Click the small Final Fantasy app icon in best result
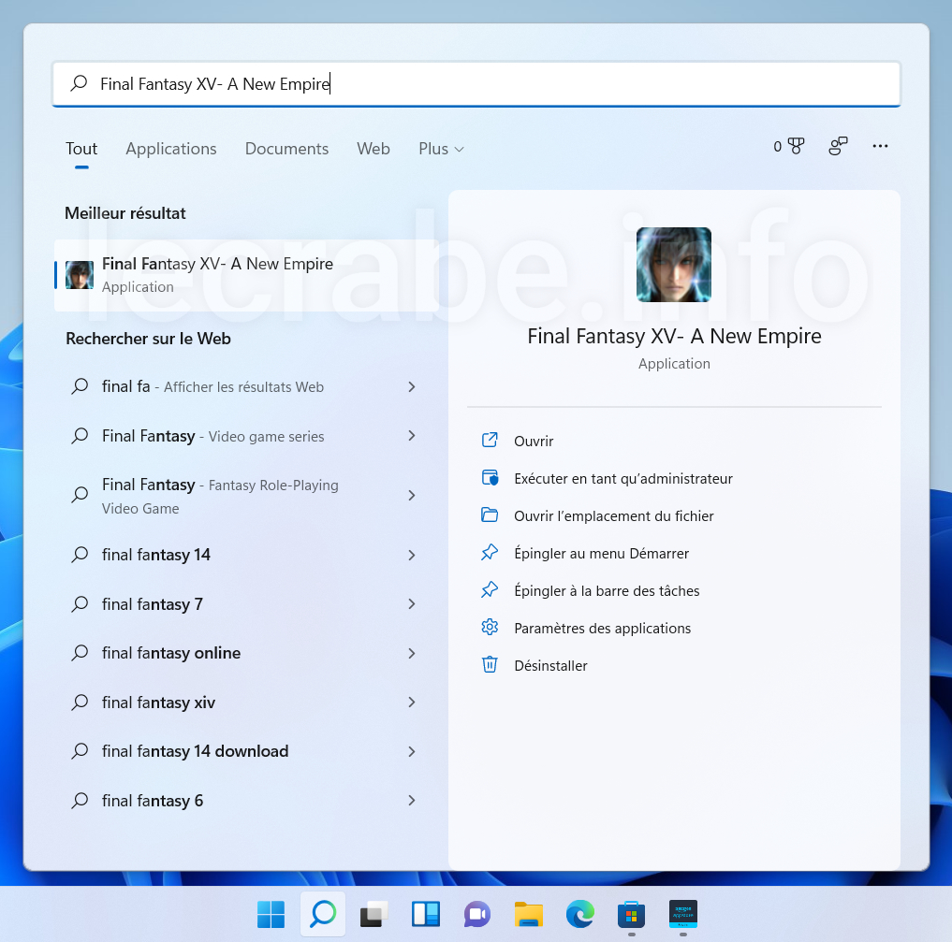This screenshot has height=942, width=952. (x=80, y=275)
